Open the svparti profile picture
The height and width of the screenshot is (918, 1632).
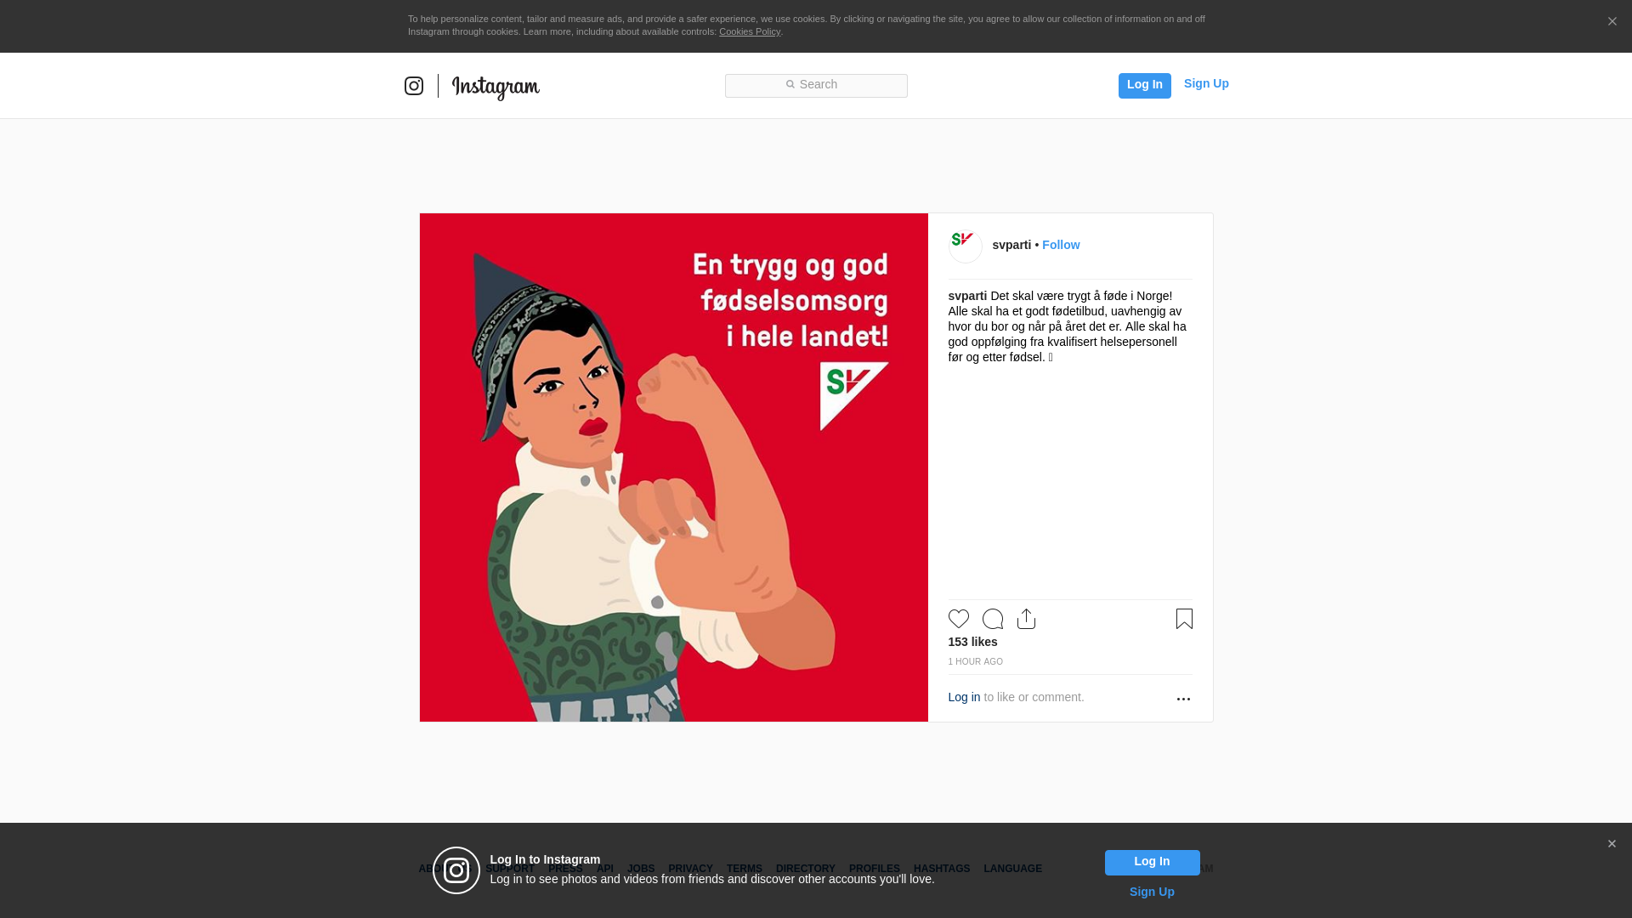click(966, 246)
